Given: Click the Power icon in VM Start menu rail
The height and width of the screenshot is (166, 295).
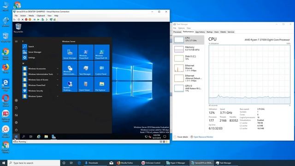Looking at the screenshot, I should [x=17, y=130].
